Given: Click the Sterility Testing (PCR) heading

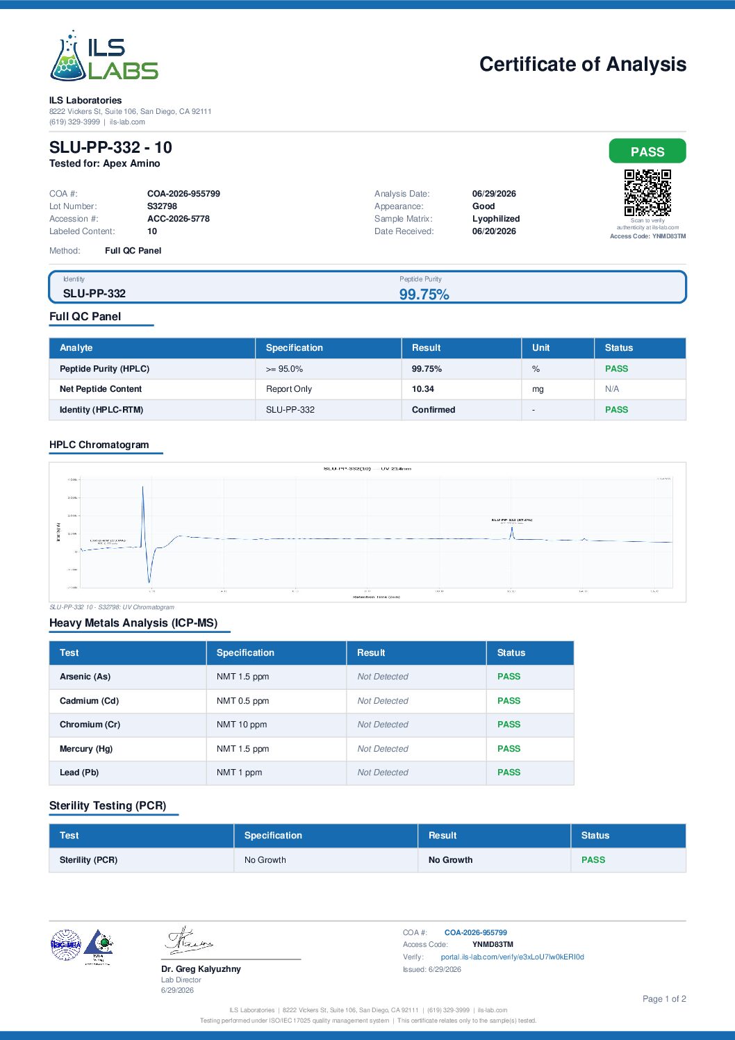Looking at the screenshot, I should [108, 806].
